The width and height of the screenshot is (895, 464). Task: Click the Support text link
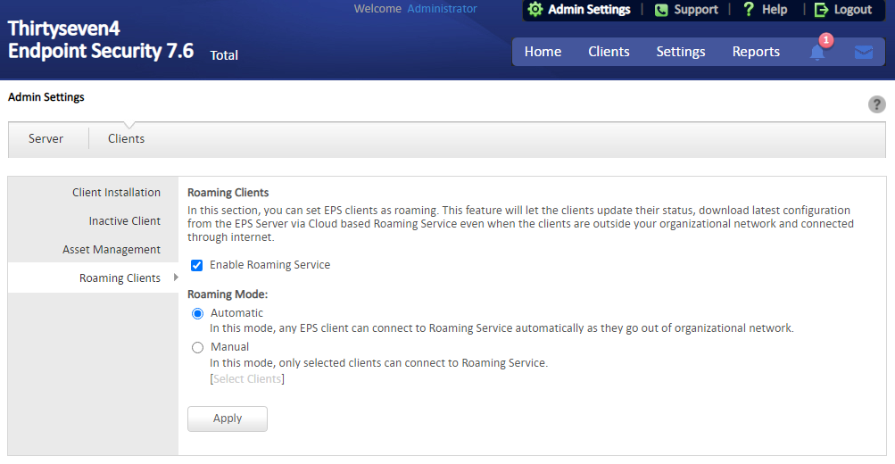click(696, 10)
